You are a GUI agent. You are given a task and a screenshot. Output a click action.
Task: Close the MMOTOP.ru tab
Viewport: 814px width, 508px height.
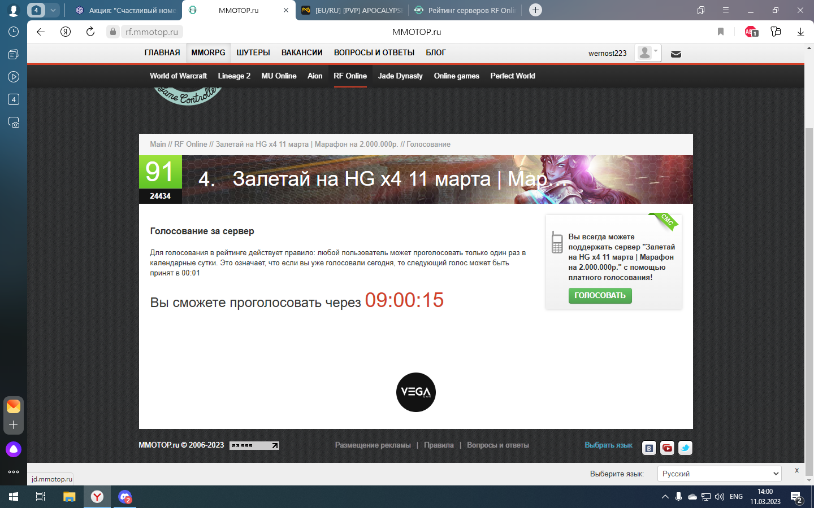(286, 10)
